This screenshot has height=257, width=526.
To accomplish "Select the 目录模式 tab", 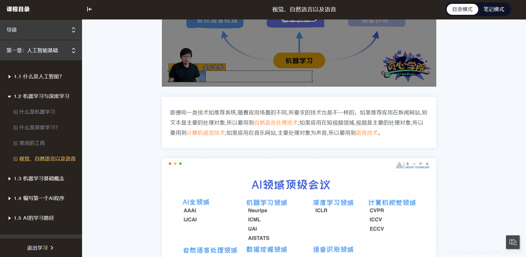I will pyautogui.click(x=462, y=9).
